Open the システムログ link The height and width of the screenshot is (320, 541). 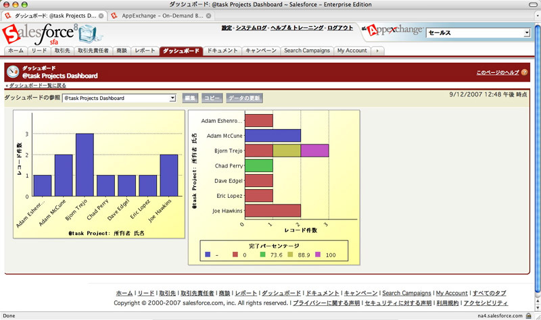(x=251, y=28)
